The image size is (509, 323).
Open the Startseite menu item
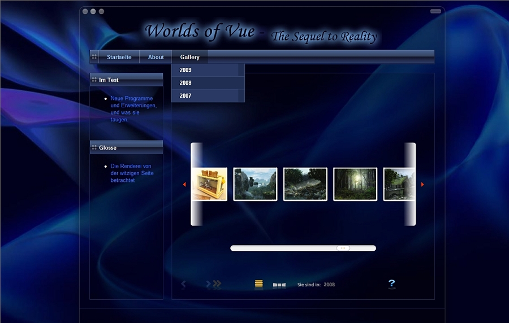[119, 57]
